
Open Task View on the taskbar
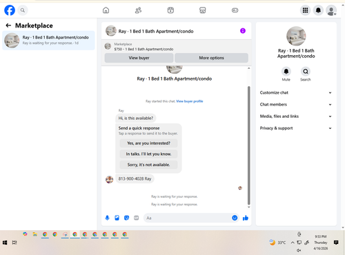coord(14,243)
